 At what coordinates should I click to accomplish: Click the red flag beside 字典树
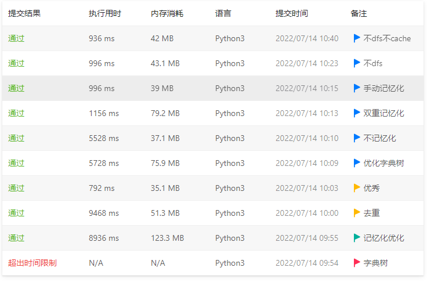pos(357,263)
